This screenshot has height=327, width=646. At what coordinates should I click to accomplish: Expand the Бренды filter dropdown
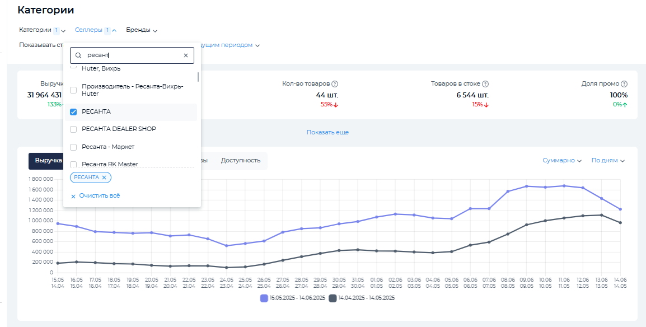142,30
